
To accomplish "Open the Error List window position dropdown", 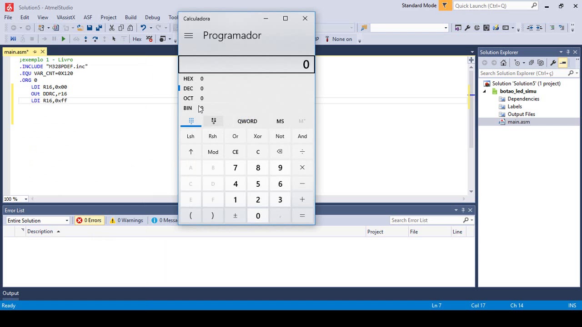I will pos(456,210).
